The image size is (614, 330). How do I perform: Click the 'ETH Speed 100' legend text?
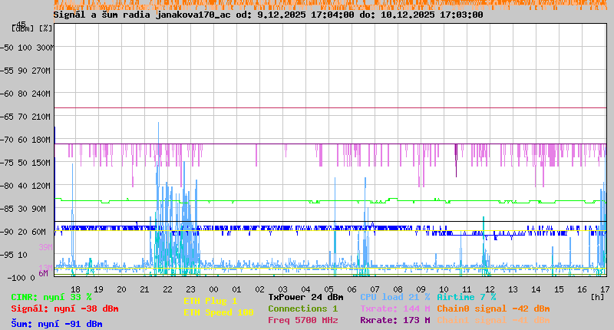(219, 312)
